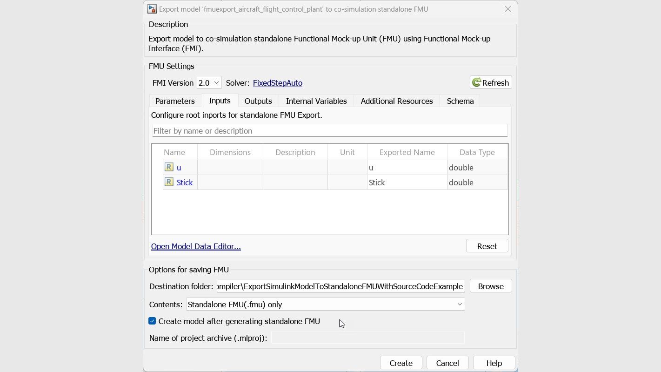661x372 pixels.
Task: Open the Schema tab
Action: tap(460, 101)
